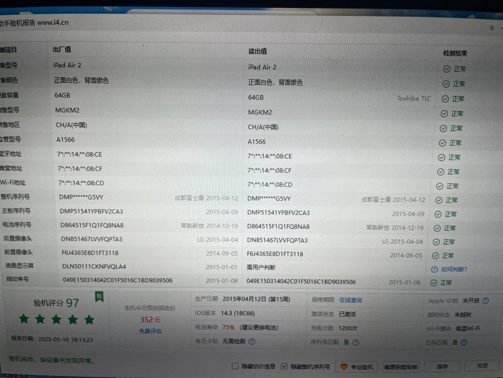This screenshot has height=378, width=503.
Task: Click the 截图到剪贴板 button
Action: 401,367
